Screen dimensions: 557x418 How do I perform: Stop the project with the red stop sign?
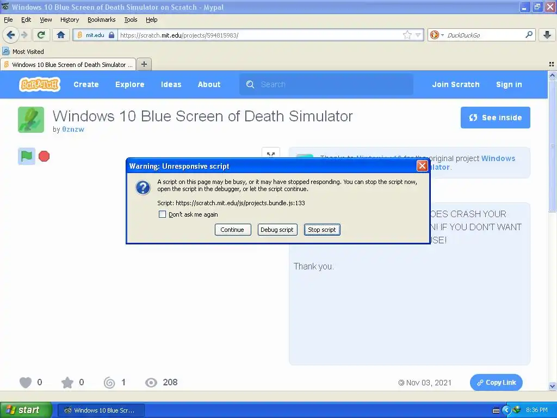click(44, 156)
